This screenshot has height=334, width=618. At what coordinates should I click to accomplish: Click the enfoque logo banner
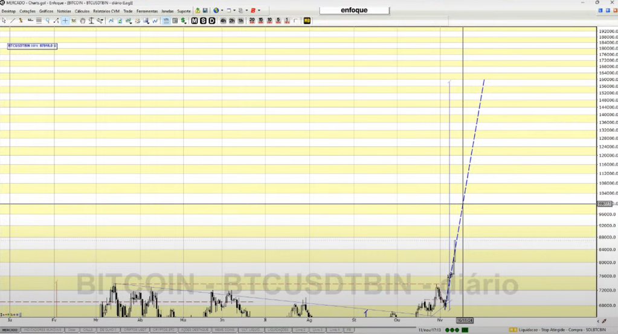coord(354,10)
